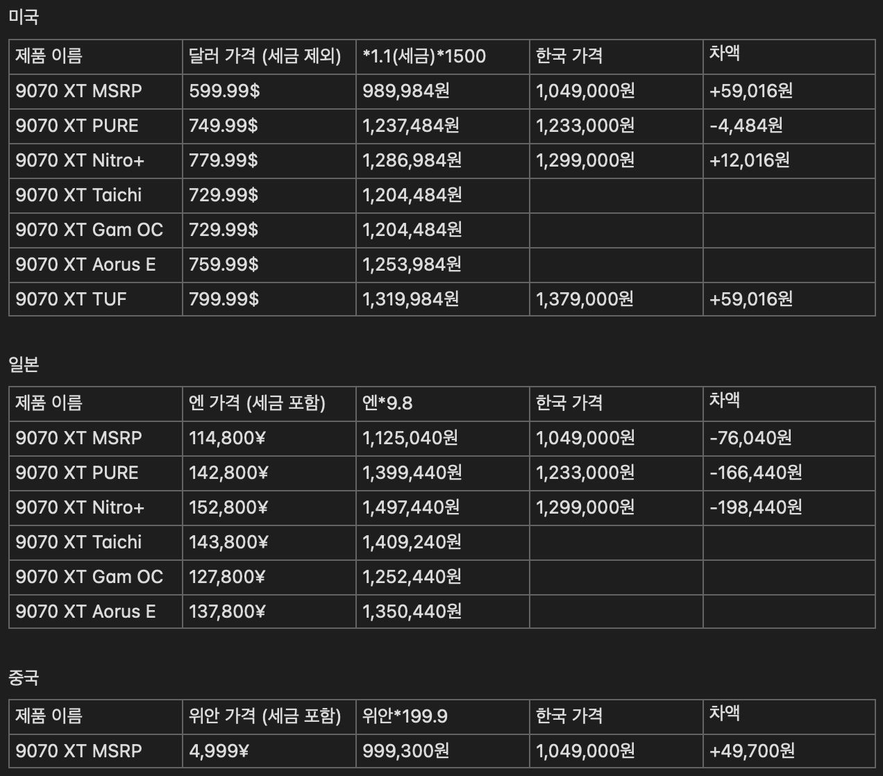Click the 599.99$ price cell
Viewport: 883px width, 776px height.
pyautogui.click(x=224, y=91)
